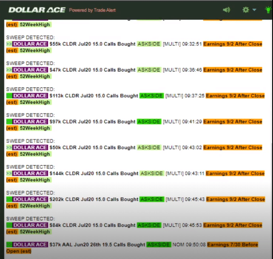Click the [MULTI] label on the $47k alert
The width and height of the screenshot is (273, 259).
click(172, 70)
